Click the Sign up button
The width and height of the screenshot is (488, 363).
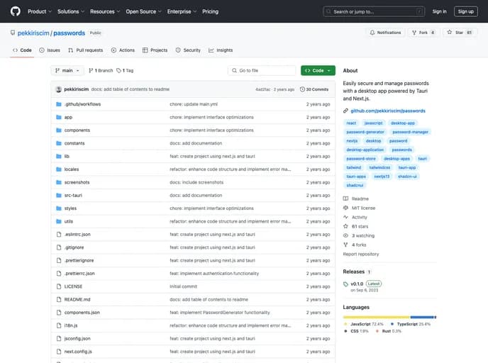(x=465, y=11)
